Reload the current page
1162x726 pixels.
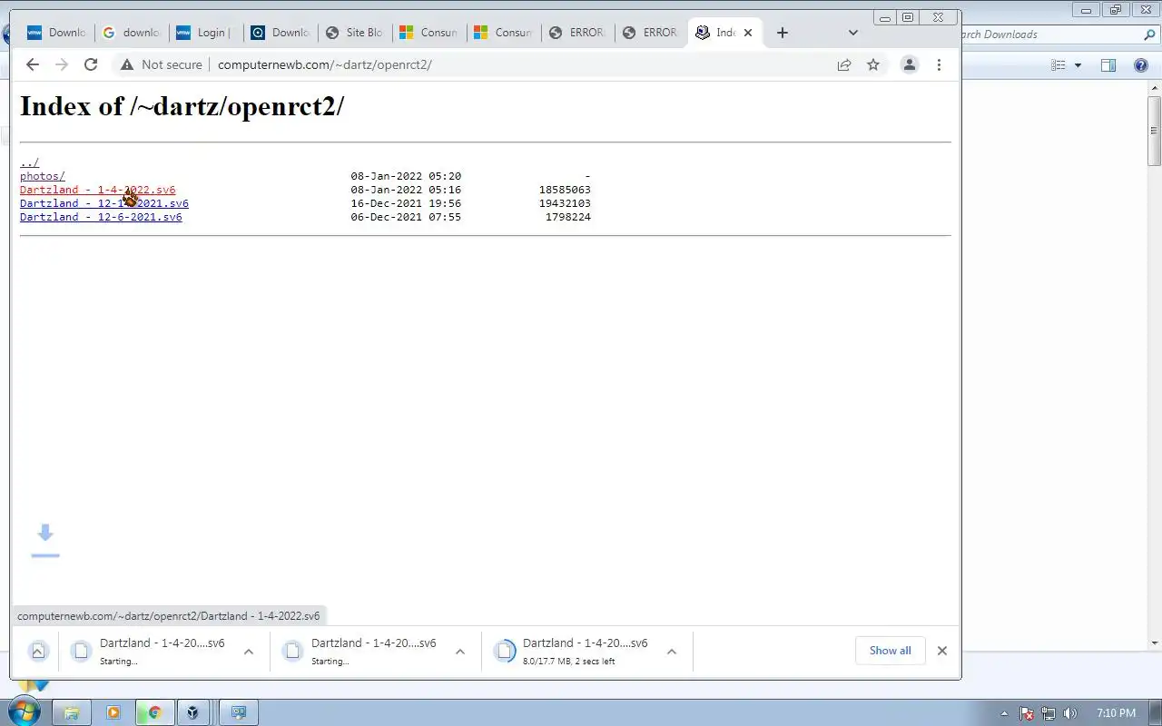point(91,64)
